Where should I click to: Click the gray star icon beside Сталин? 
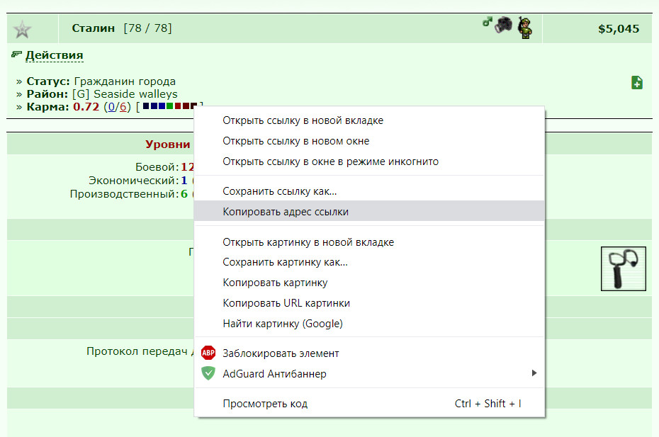[22, 30]
